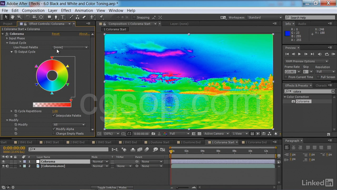Select the Hand tool in toolbar
Image resolution: width=337 pixels, height=190 pixels.
[x=12, y=17]
